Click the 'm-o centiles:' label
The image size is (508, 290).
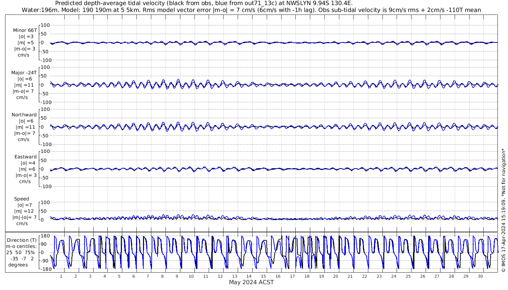[22, 246]
